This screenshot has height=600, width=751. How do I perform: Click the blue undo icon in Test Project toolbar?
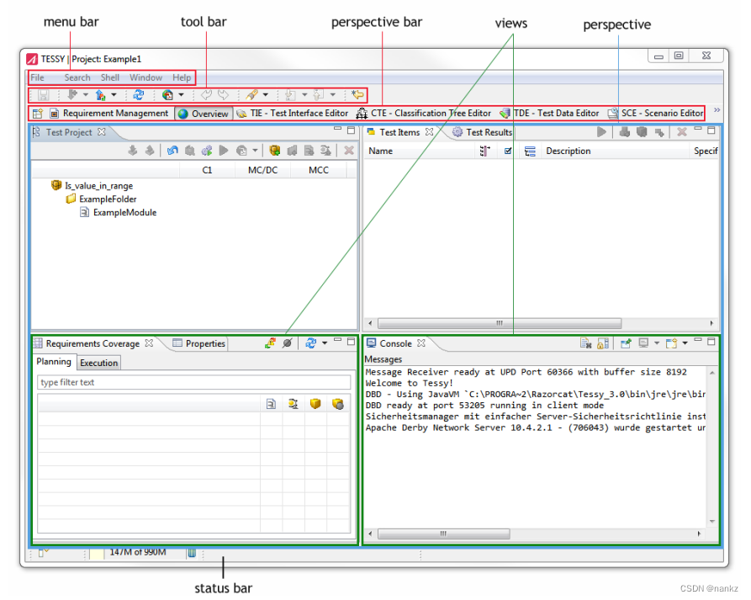coord(172,151)
